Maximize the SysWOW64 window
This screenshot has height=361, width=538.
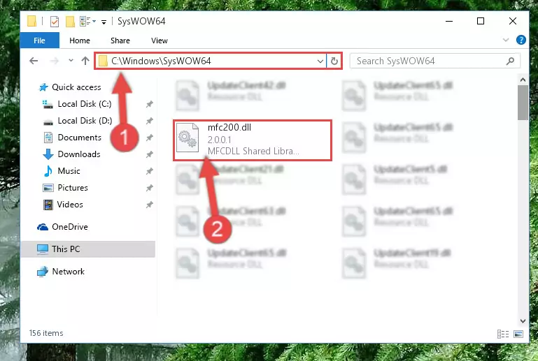[x=481, y=21]
